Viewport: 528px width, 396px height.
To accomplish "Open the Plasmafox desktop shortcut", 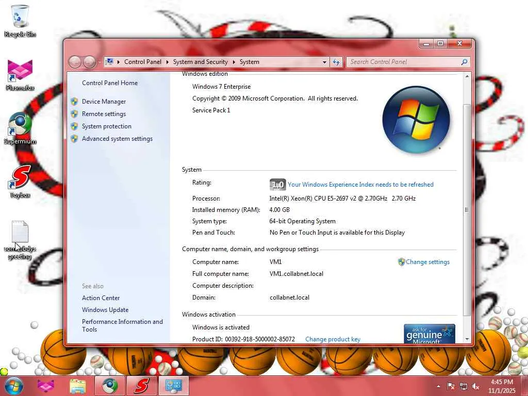I will (20, 75).
